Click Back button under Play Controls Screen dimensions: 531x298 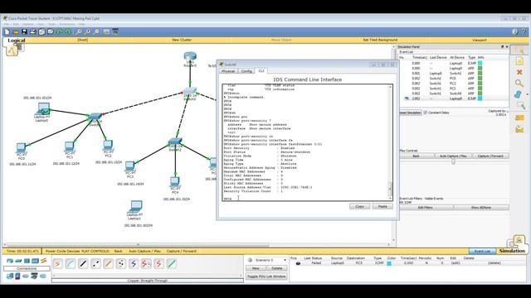coord(417,156)
